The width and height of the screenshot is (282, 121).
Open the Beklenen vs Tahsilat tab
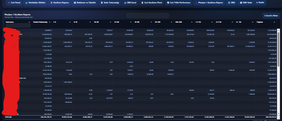85,3
